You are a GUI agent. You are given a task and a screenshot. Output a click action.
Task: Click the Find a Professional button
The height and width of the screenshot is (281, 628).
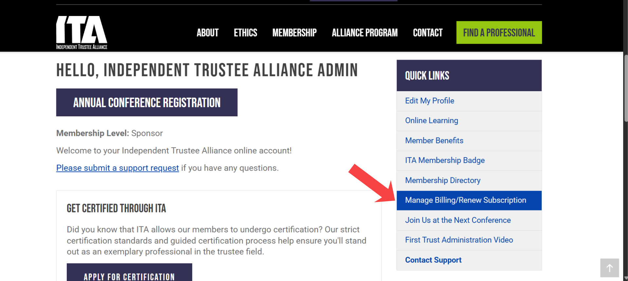coord(499,33)
